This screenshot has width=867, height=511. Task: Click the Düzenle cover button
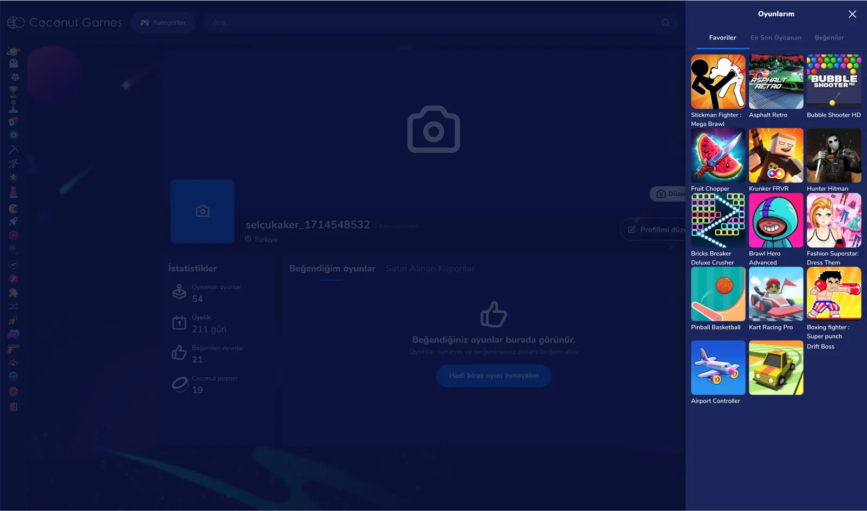pyautogui.click(x=668, y=193)
